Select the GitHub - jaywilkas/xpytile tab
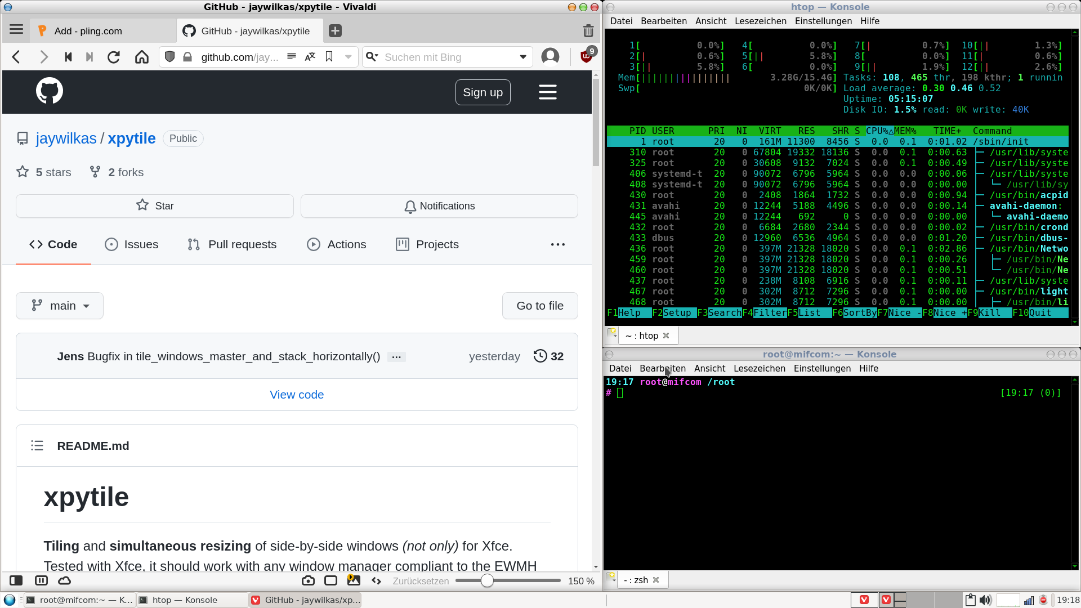Viewport: 1081px width, 608px height. tap(250, 31)
